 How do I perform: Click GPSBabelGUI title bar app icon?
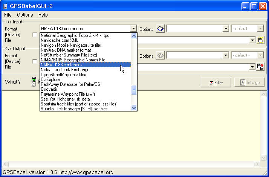pyautogui.click(x=5, y=6)
